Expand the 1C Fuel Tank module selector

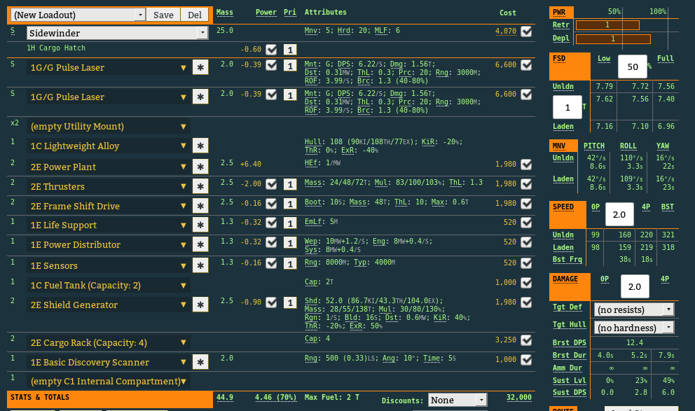[x=109, y=285]
